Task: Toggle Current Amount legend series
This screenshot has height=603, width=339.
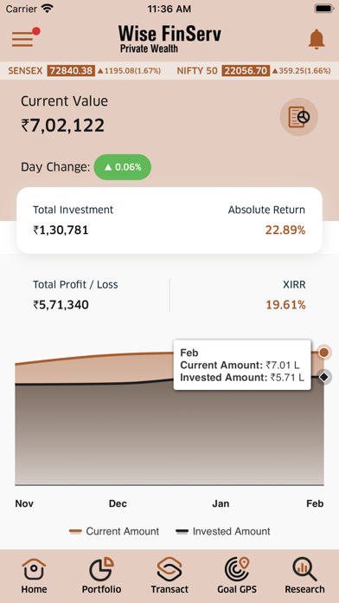Action: tap(113, 531)
